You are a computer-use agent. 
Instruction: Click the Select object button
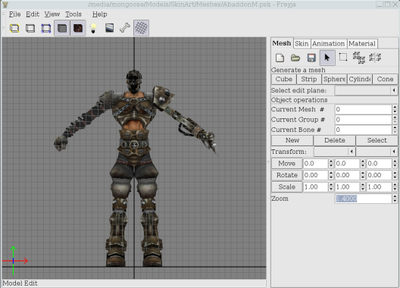(x=377, y=140)
